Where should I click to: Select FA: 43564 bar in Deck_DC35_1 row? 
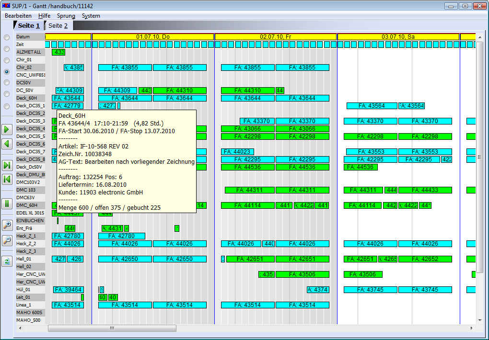pos(372,106)
